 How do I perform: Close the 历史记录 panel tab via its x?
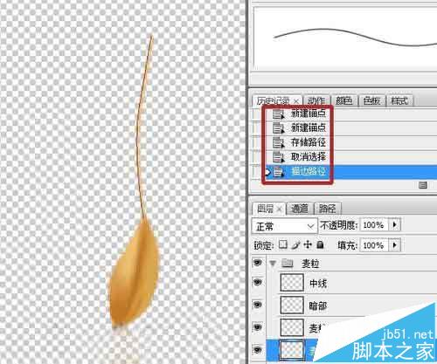[x=296, y=101]
